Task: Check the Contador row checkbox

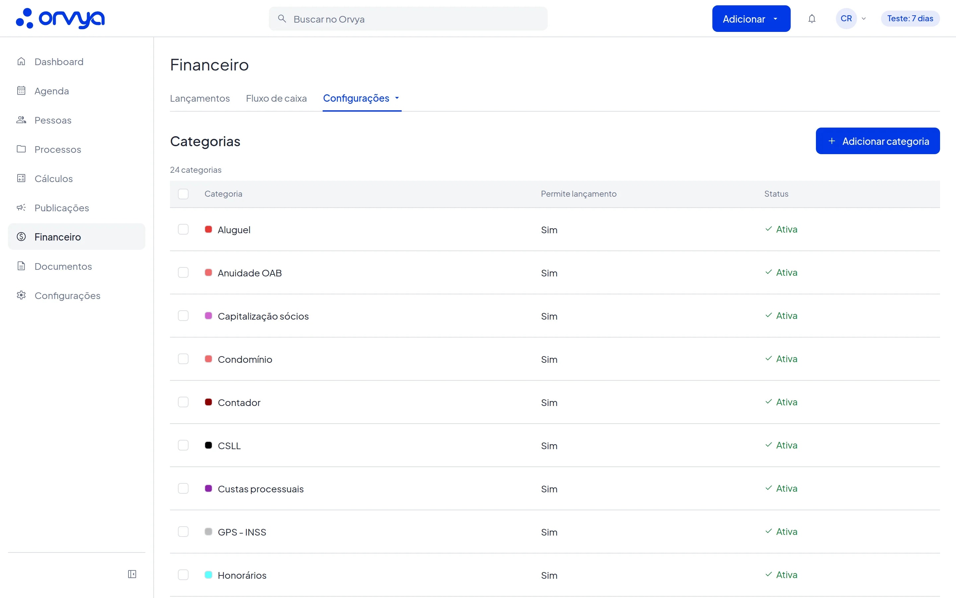Action: 183,402
